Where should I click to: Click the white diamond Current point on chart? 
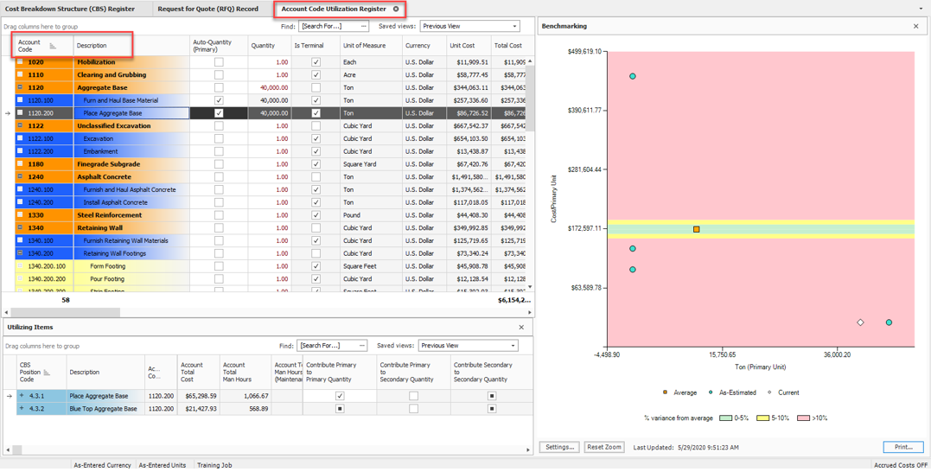tap(860, 322)
